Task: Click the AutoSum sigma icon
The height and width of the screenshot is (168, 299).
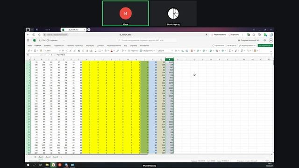Action: [230, 51]
